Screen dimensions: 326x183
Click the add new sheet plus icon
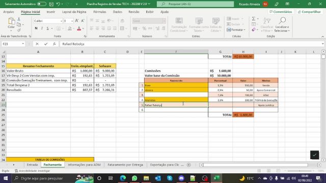[189, 165]
